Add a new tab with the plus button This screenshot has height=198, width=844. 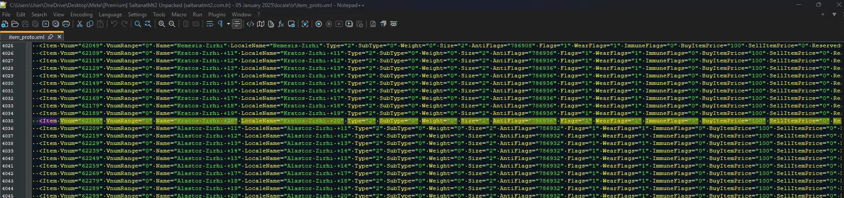[823, 15]
